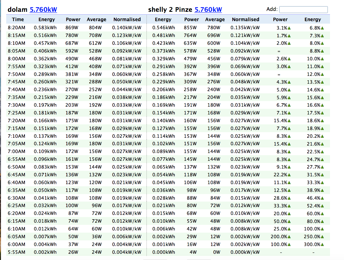Click the Add system input field
The height and width of the screenshot is (260, 344).
304,9
